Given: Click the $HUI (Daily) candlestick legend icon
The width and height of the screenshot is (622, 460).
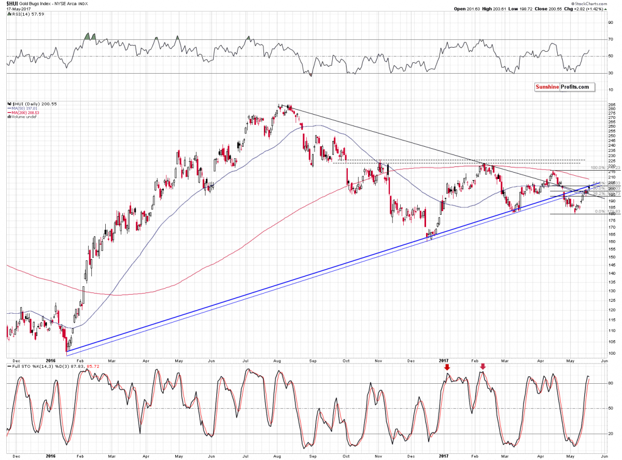Looking at the screenshot, I should click(x=8, y=104).
